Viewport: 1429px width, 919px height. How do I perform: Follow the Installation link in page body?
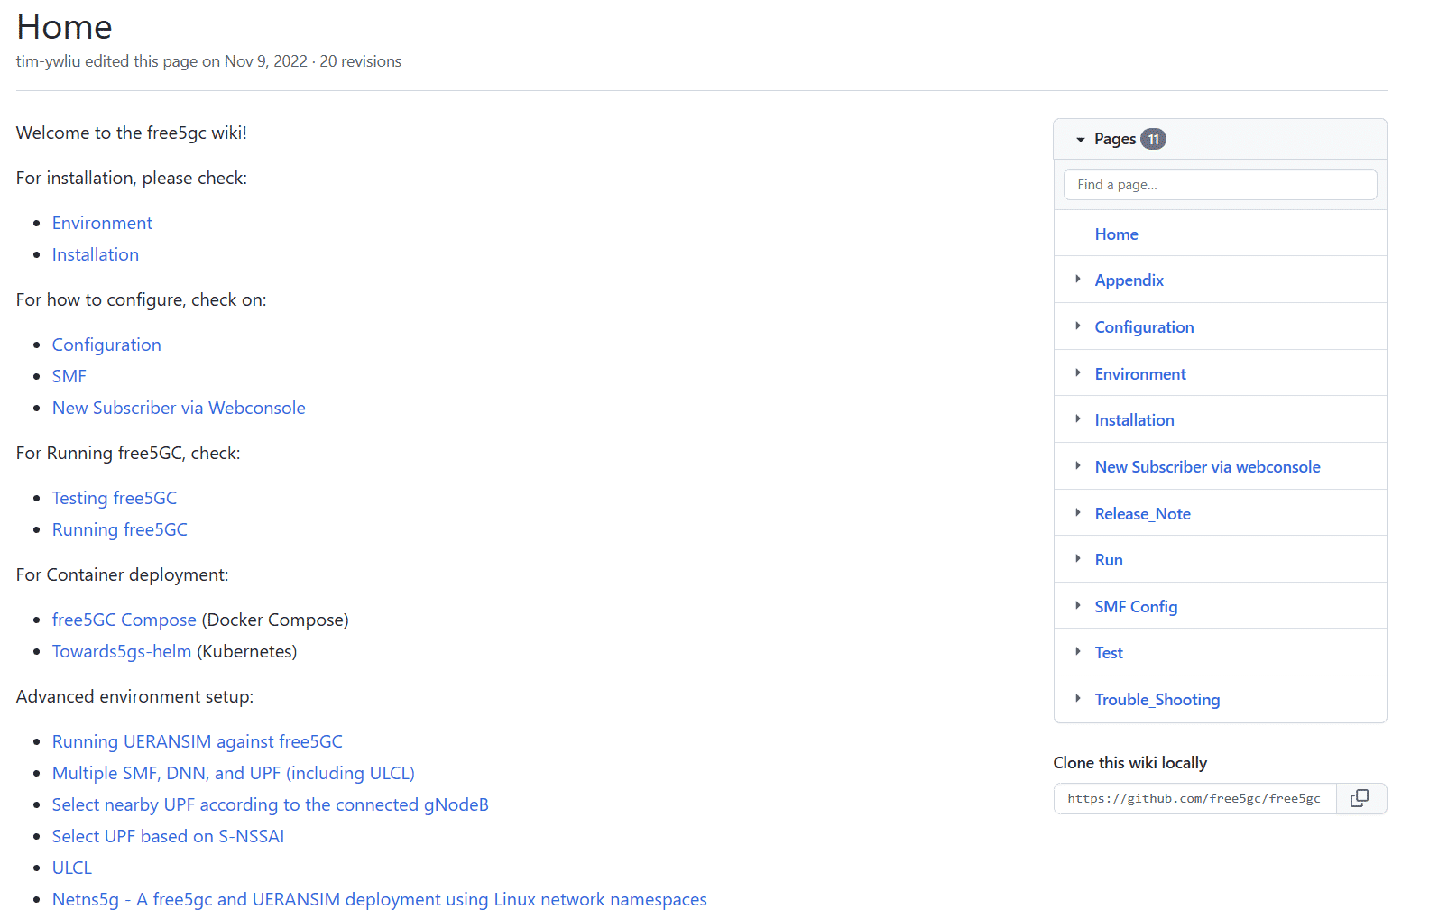click(x=95, y=254)
